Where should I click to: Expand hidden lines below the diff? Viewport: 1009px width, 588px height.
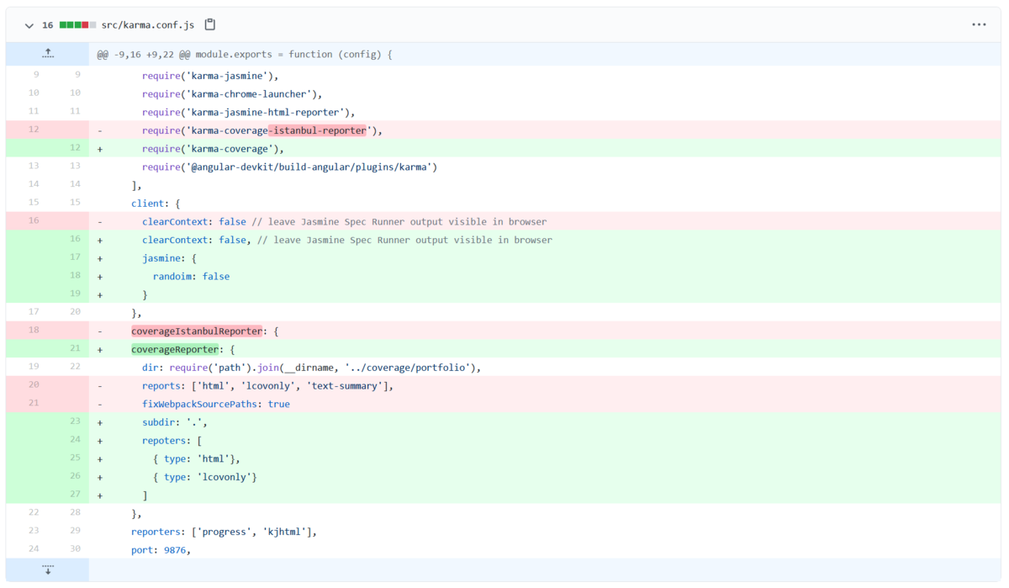pyautogui.click(x=48, y=569)
